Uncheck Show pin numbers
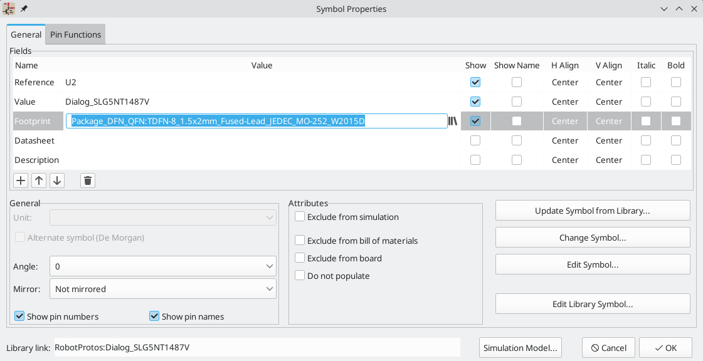 pos(19,316)
